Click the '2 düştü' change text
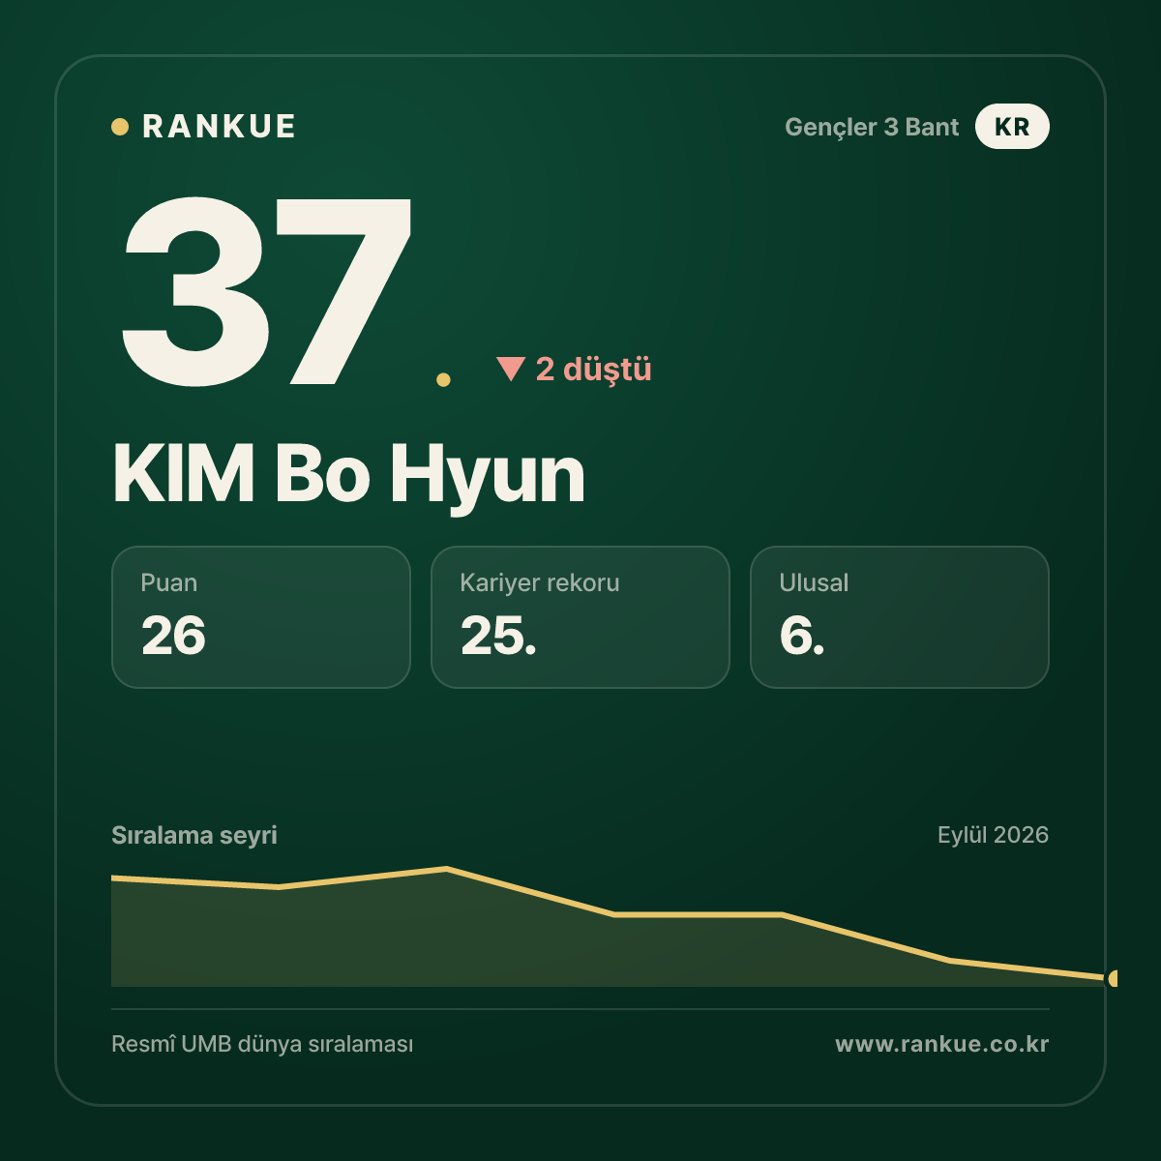Screen dimensions: 1161x1161 594,369
